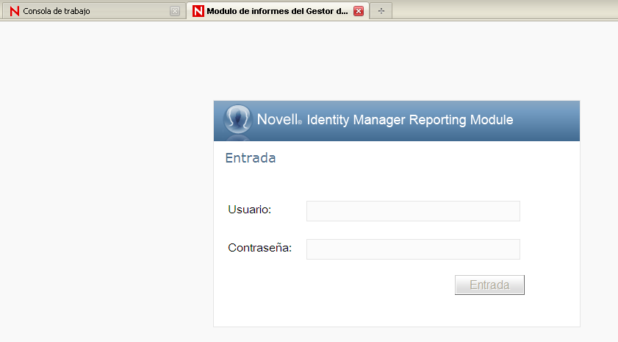Click the Usuario: label
This screenshot has height=342, width=618.
(250, 210)
